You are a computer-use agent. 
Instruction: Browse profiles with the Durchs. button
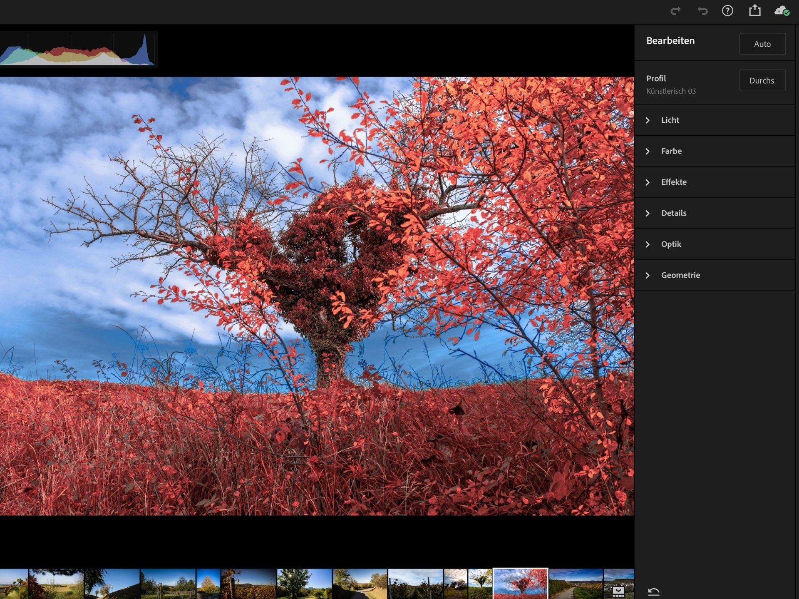(x=762, y=80)
